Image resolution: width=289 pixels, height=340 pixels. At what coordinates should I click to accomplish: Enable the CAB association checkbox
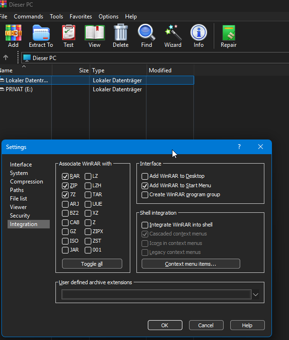[65, 222]
